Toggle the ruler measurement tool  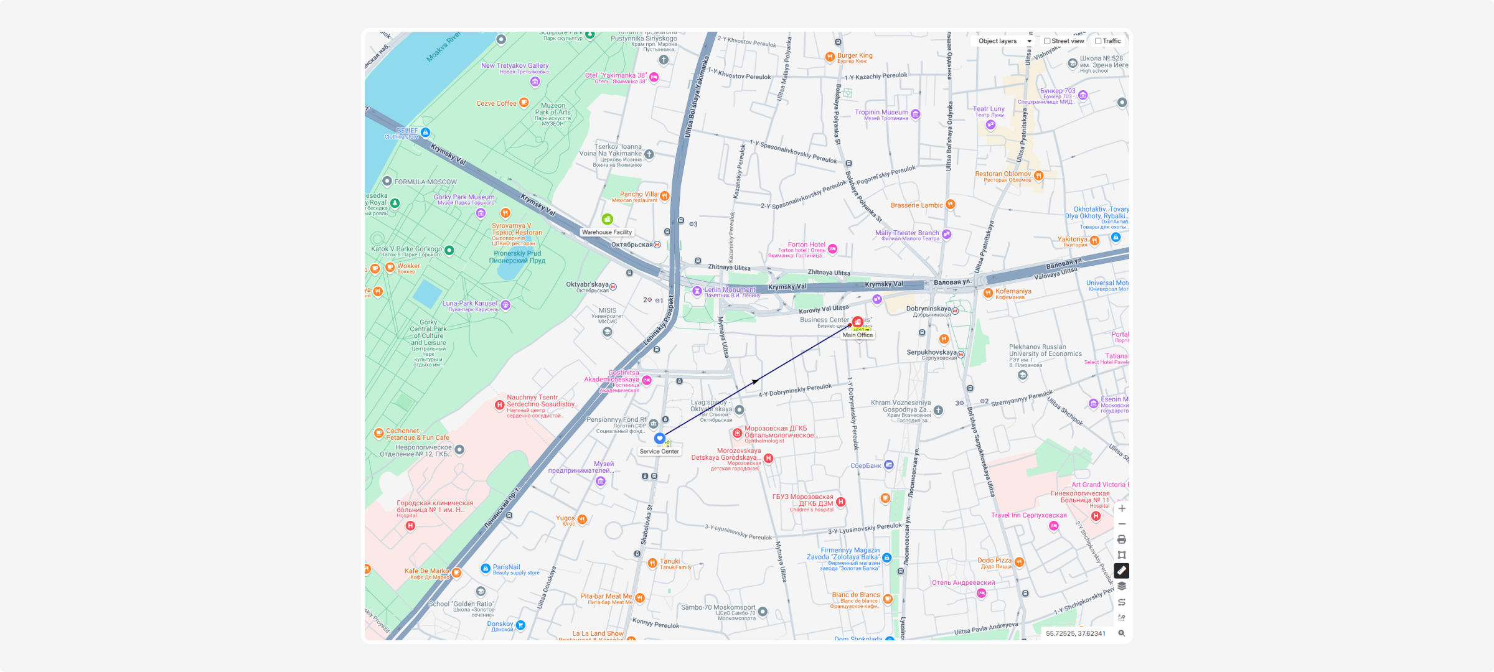click(x=1122, y=571)
